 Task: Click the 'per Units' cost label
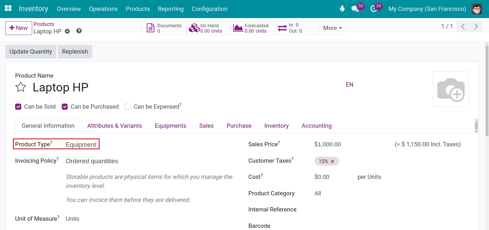(369, 177)
